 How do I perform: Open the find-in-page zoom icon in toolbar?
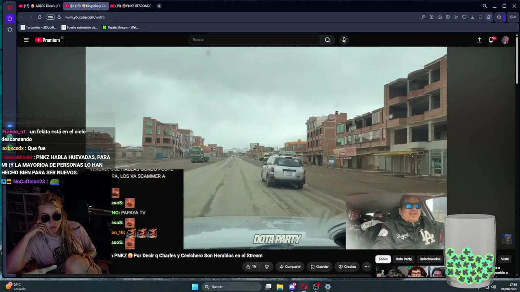pos(423,17)
